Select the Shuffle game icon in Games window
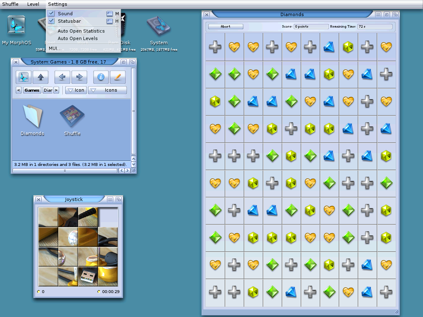This screenshot has width=423, height=317. [x=72, y=116]
